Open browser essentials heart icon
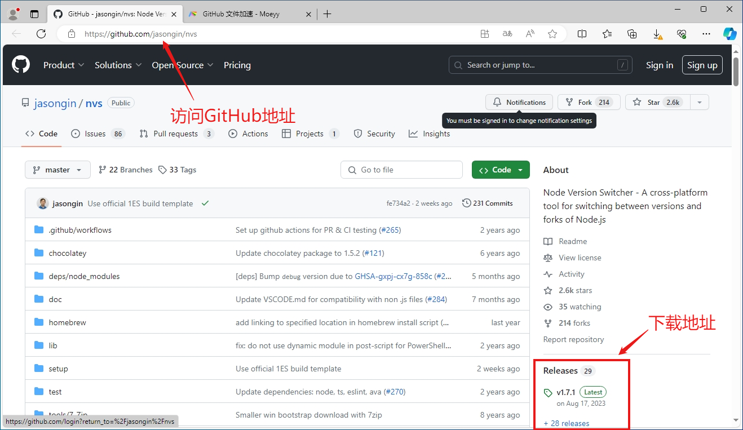 point(682,34)
